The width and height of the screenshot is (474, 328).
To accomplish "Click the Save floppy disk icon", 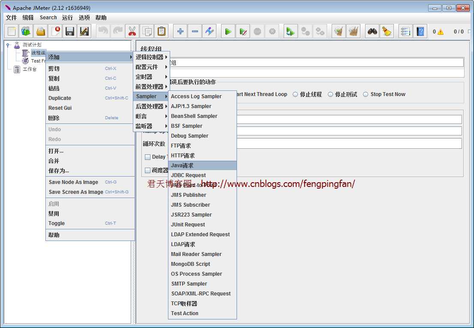I will 70,31.
